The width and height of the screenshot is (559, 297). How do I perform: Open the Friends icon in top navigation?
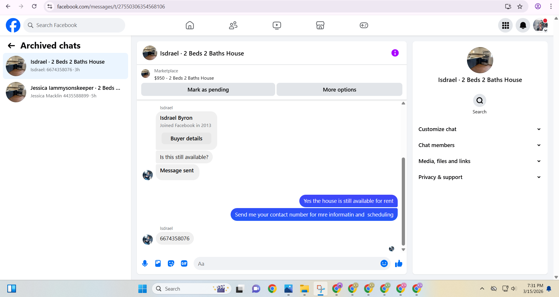pyautogui.click(x=233, y=25)
